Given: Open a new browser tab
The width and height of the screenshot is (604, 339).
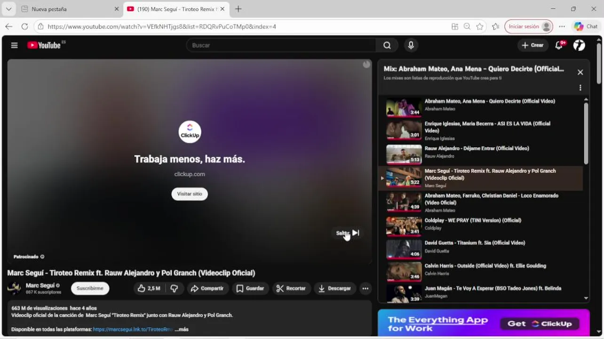Looking at the screenshot, I should [x=238, y=9].
